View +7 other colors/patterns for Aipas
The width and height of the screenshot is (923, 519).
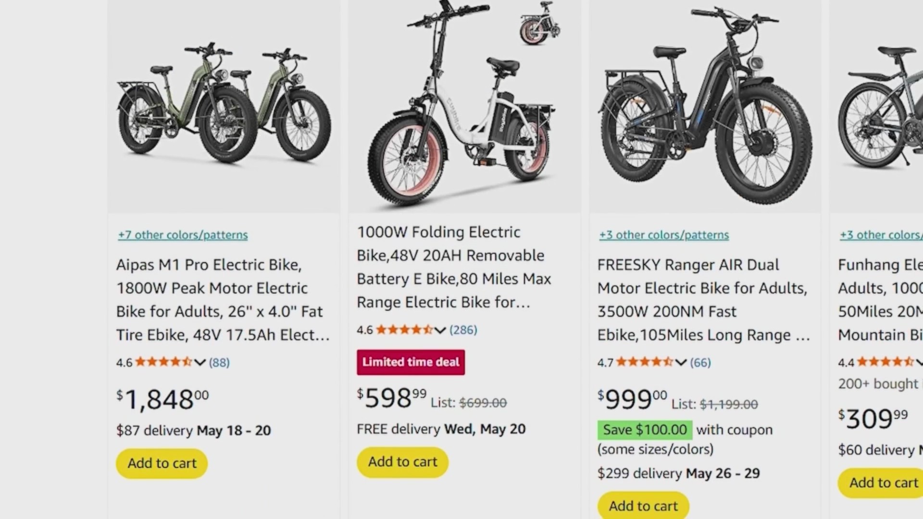click(183, 235)
